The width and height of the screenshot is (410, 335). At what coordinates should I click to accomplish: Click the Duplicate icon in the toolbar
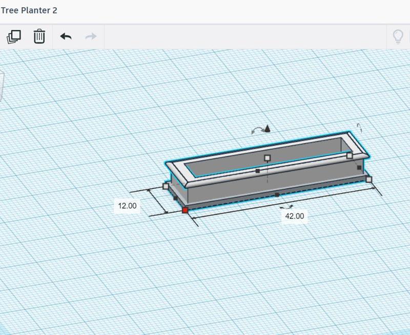[14, 36]
